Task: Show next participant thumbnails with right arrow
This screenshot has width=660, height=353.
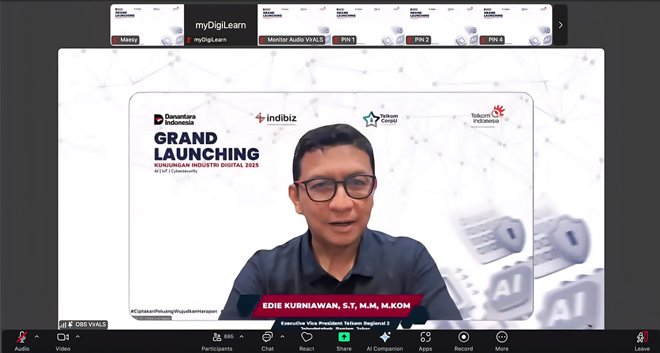Action: click(560, 25)
